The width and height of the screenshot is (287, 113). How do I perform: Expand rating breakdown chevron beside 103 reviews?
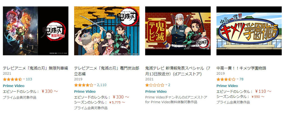coord(24,79)
